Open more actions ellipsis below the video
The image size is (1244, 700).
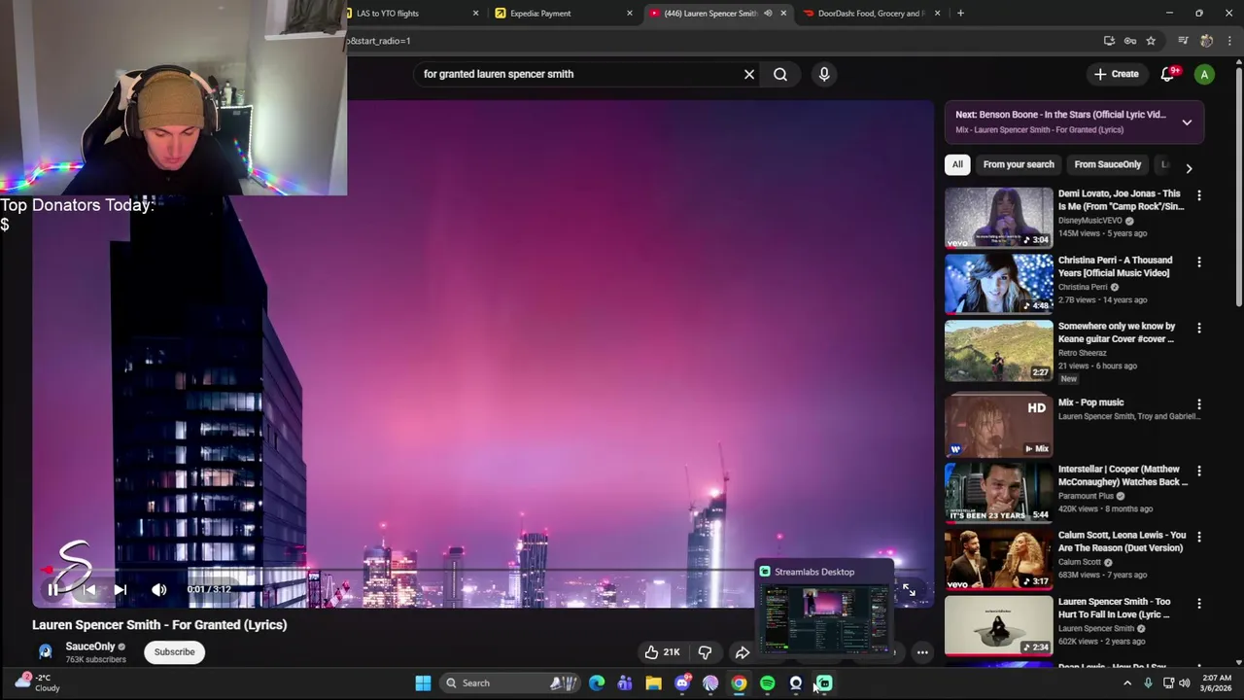[x=922, y=652]
